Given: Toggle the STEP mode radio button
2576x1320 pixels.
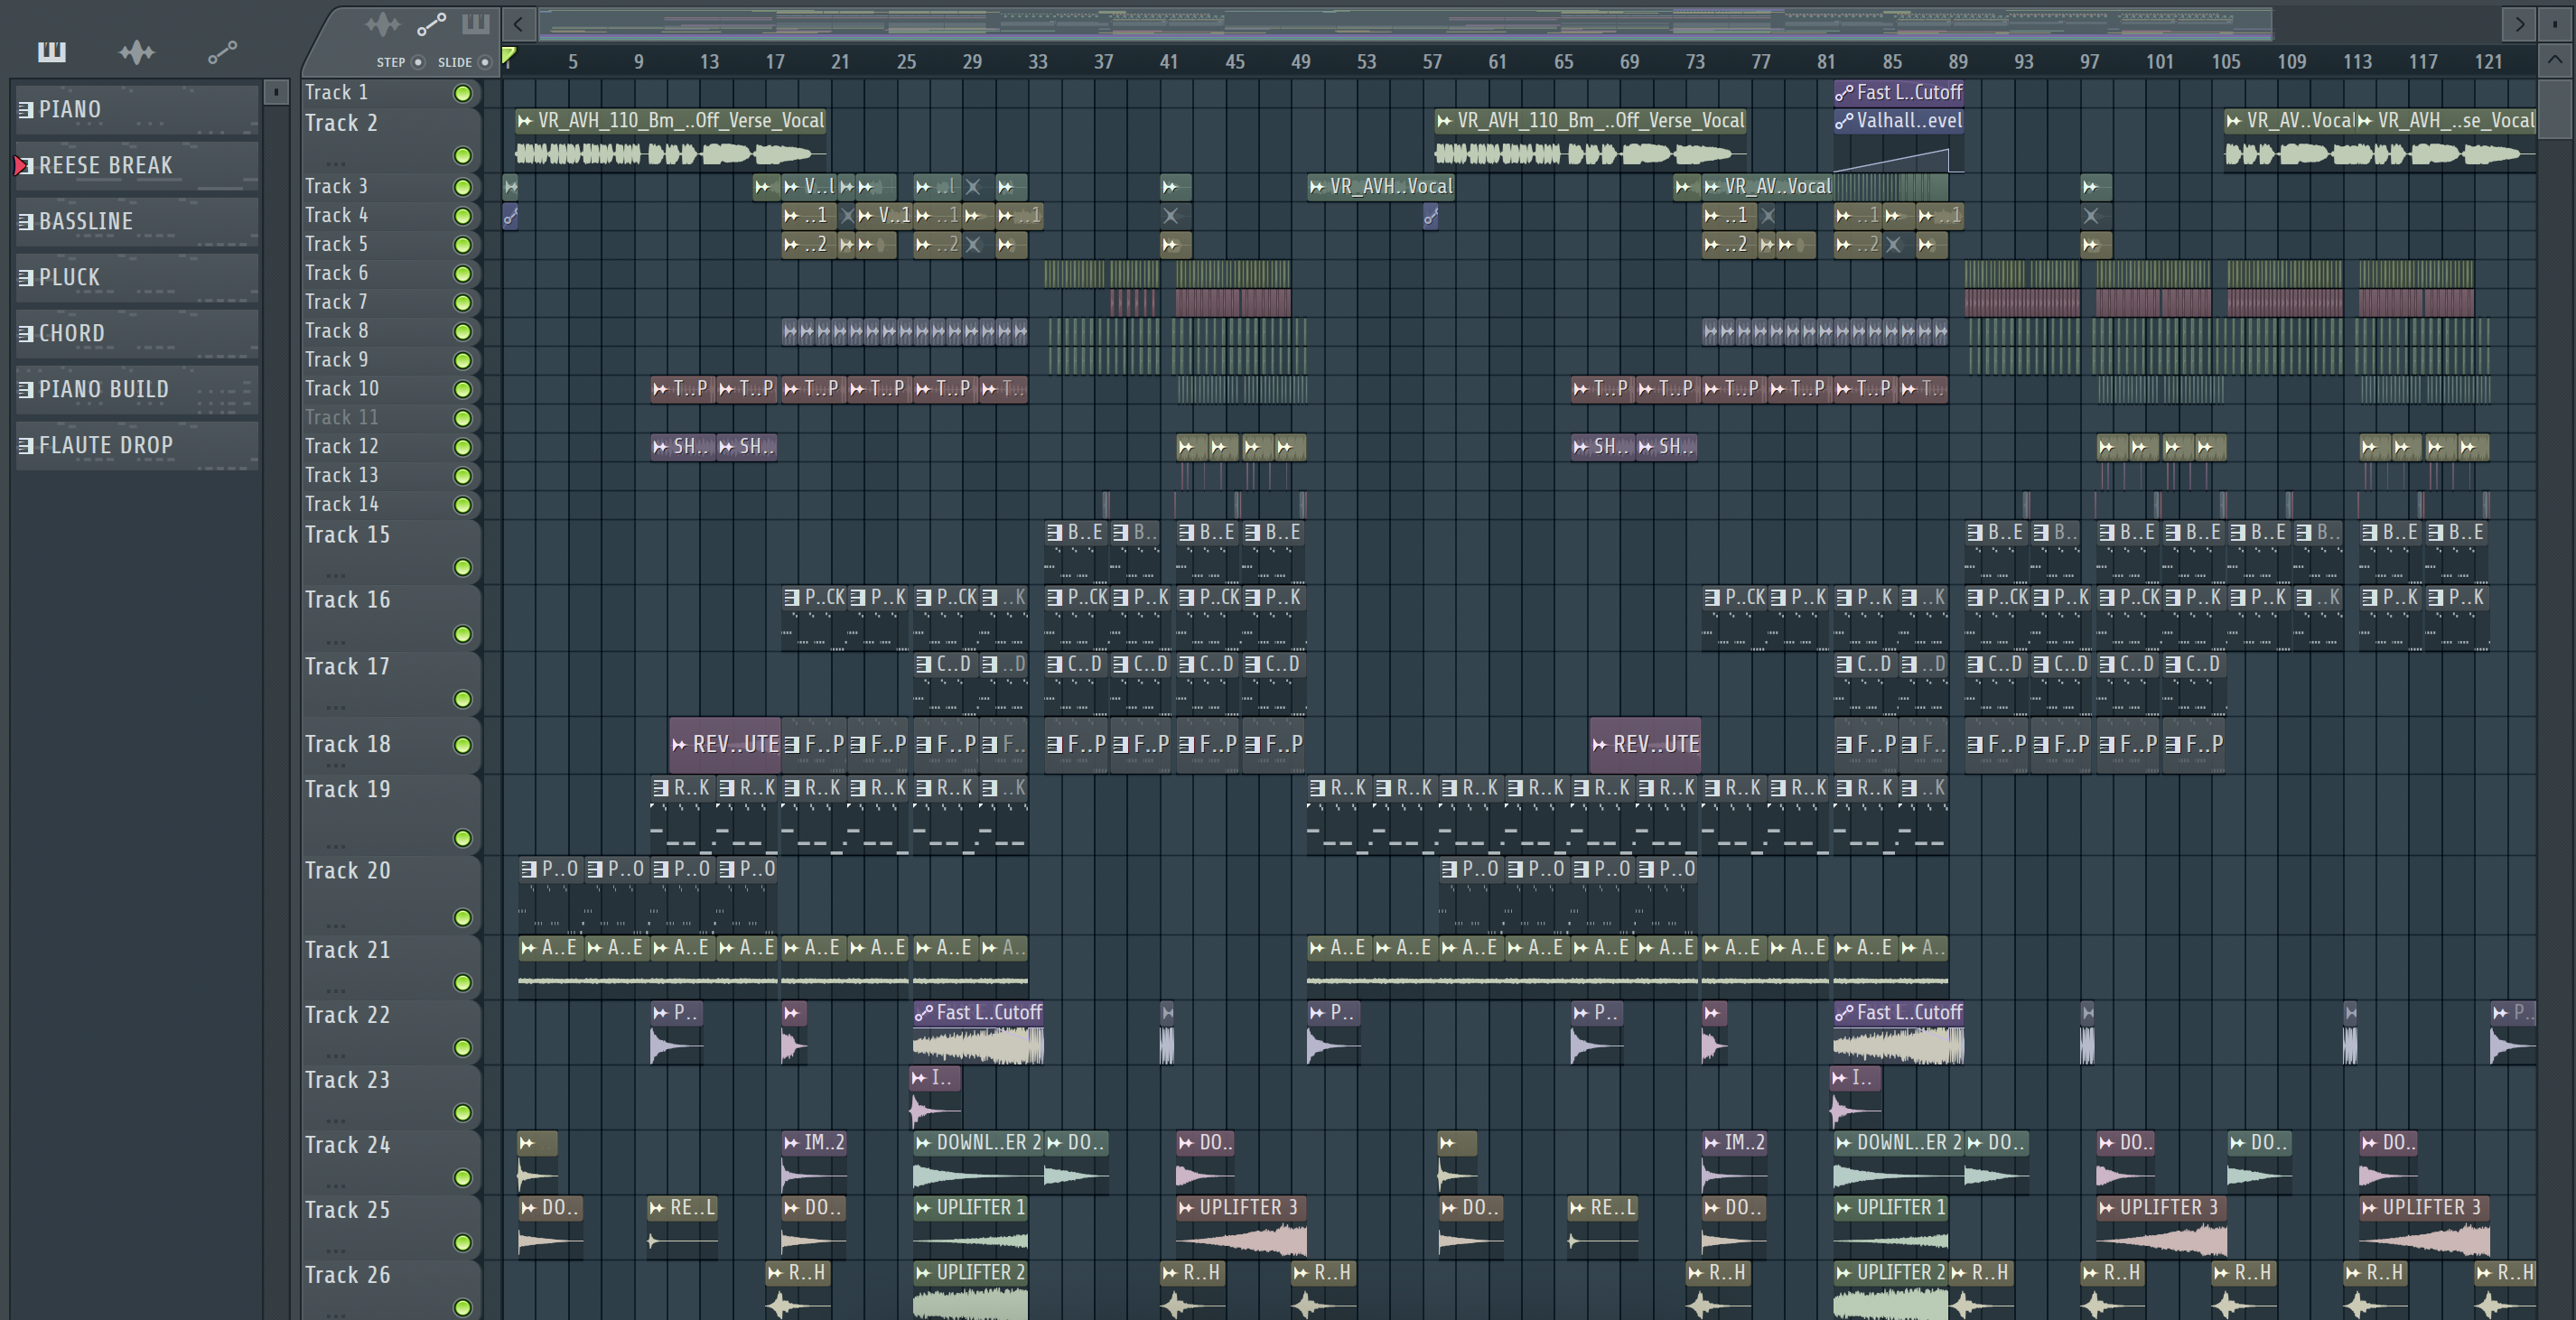Looking at the screenshot, I should pyautogui.click(x=418, y=62).
